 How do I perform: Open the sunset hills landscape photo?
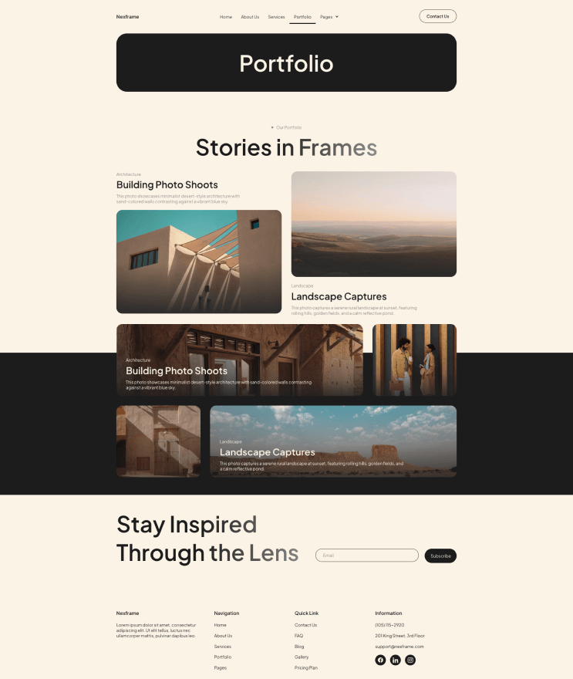(373, 224)
